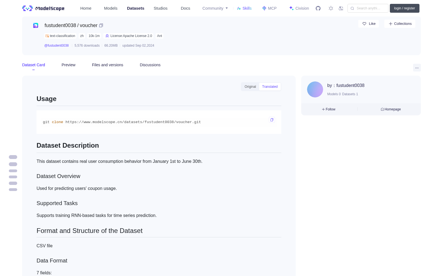This screenshot has height=276, width=443.
Task: Click the 5,576 downloads text
Action: click(x=87, y=46)
